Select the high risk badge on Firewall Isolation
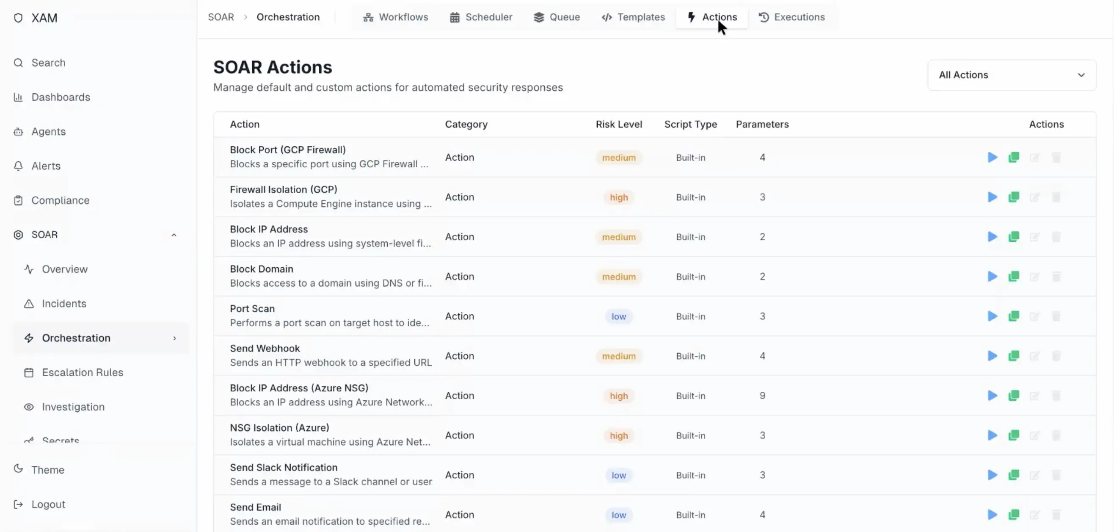The width and height of the screenshot is (1114, 532). pyautogui.click(x=618, y=197)
